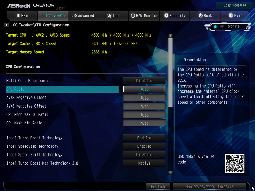Open AVX2 Negative Offset value box
Screen dimensions: 255x191
[144, 98]
